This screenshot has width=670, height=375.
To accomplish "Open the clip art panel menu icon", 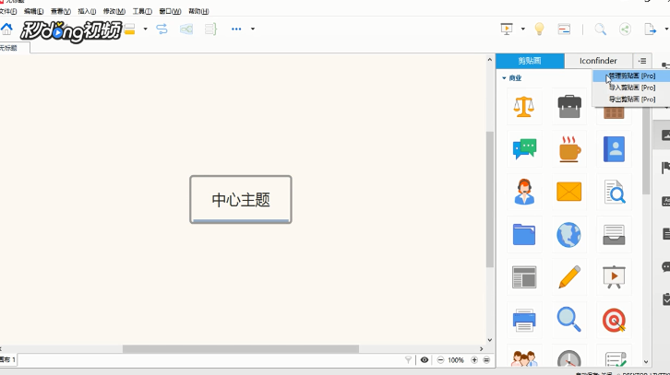I will (x=642, y=61).
